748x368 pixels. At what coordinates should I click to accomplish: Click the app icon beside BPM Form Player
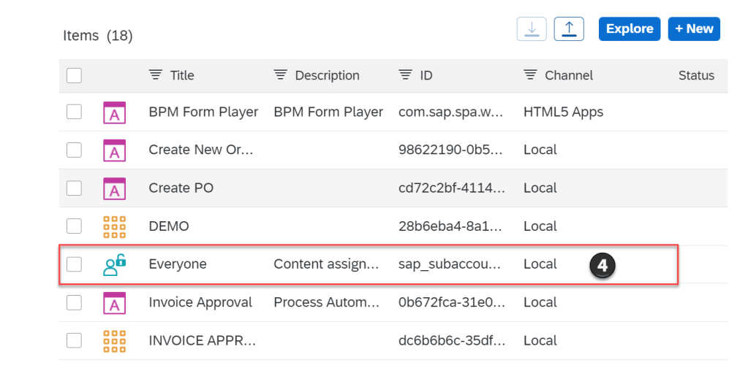[x=114, y=112]
